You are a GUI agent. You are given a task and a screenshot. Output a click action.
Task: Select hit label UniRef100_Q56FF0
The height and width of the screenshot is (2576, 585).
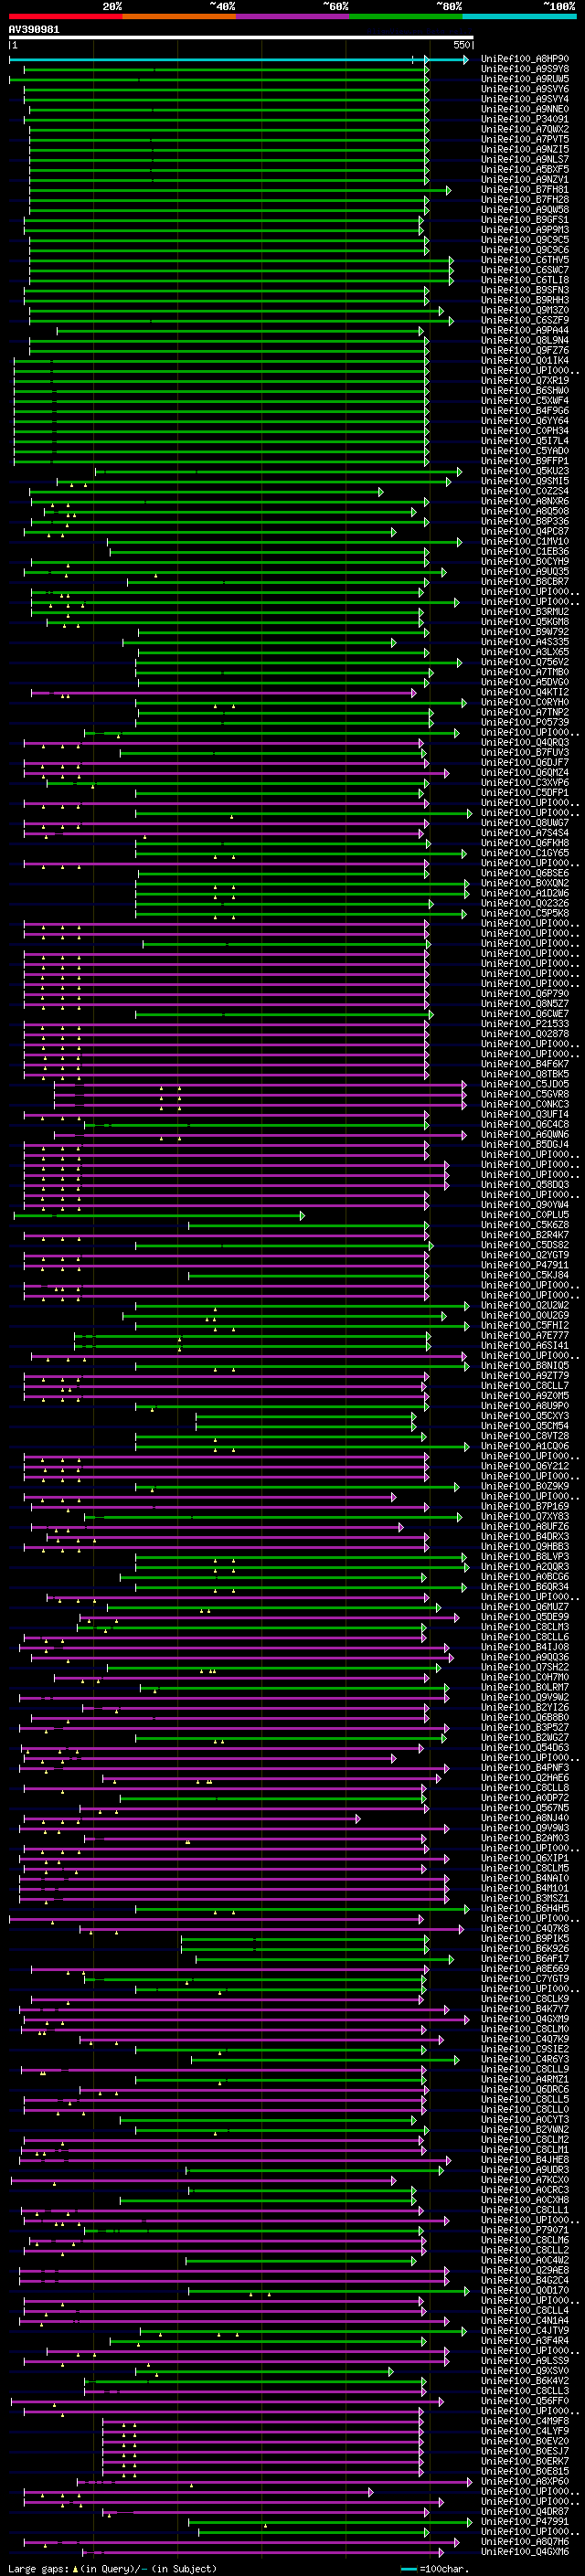525,2401
